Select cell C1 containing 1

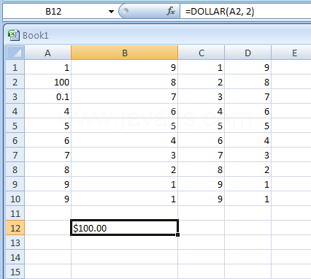click(x=201, y=67)
